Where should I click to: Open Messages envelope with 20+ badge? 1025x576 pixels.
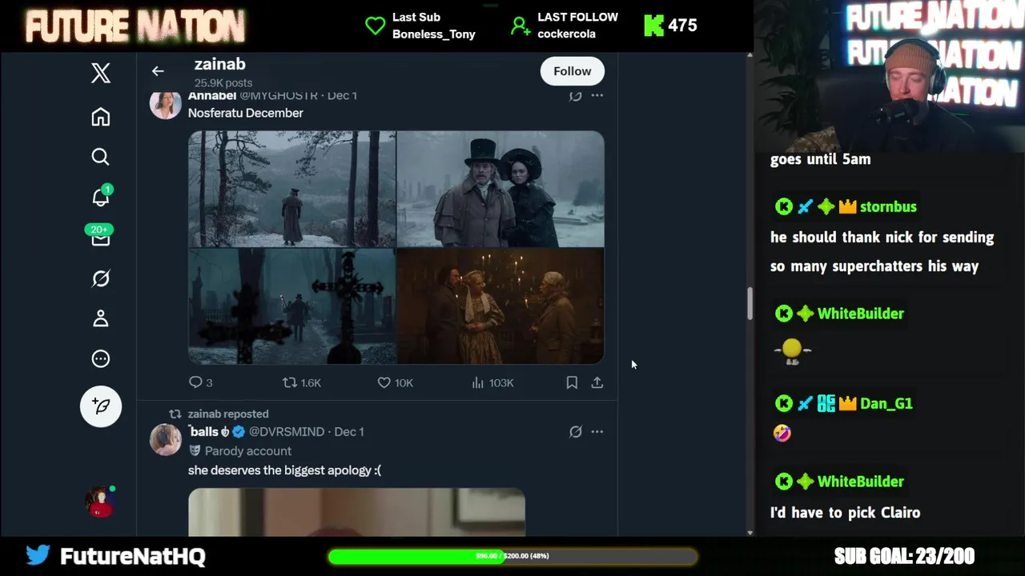point(100,237)
